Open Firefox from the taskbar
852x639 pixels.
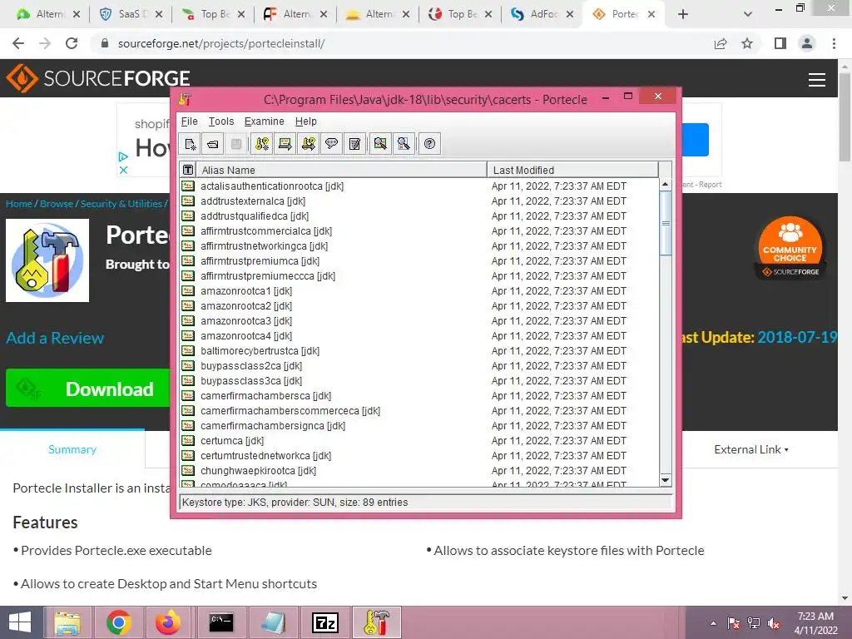[168, 622]
